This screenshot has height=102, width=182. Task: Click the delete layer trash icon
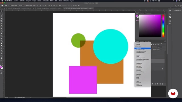click(163, 84)
